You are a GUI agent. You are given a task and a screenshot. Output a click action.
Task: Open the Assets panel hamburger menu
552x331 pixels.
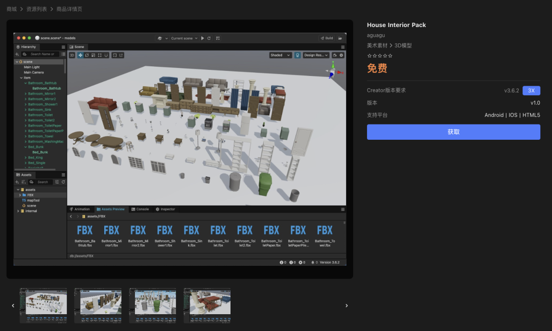tap(63, 174)
